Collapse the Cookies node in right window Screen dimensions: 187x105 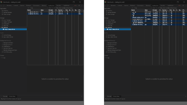105,27
